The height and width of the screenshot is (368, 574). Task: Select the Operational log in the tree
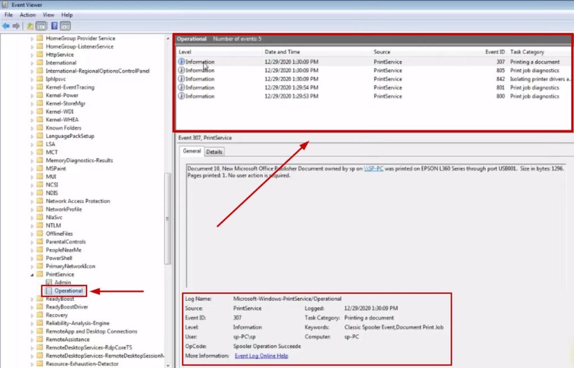tap(68, 291)
